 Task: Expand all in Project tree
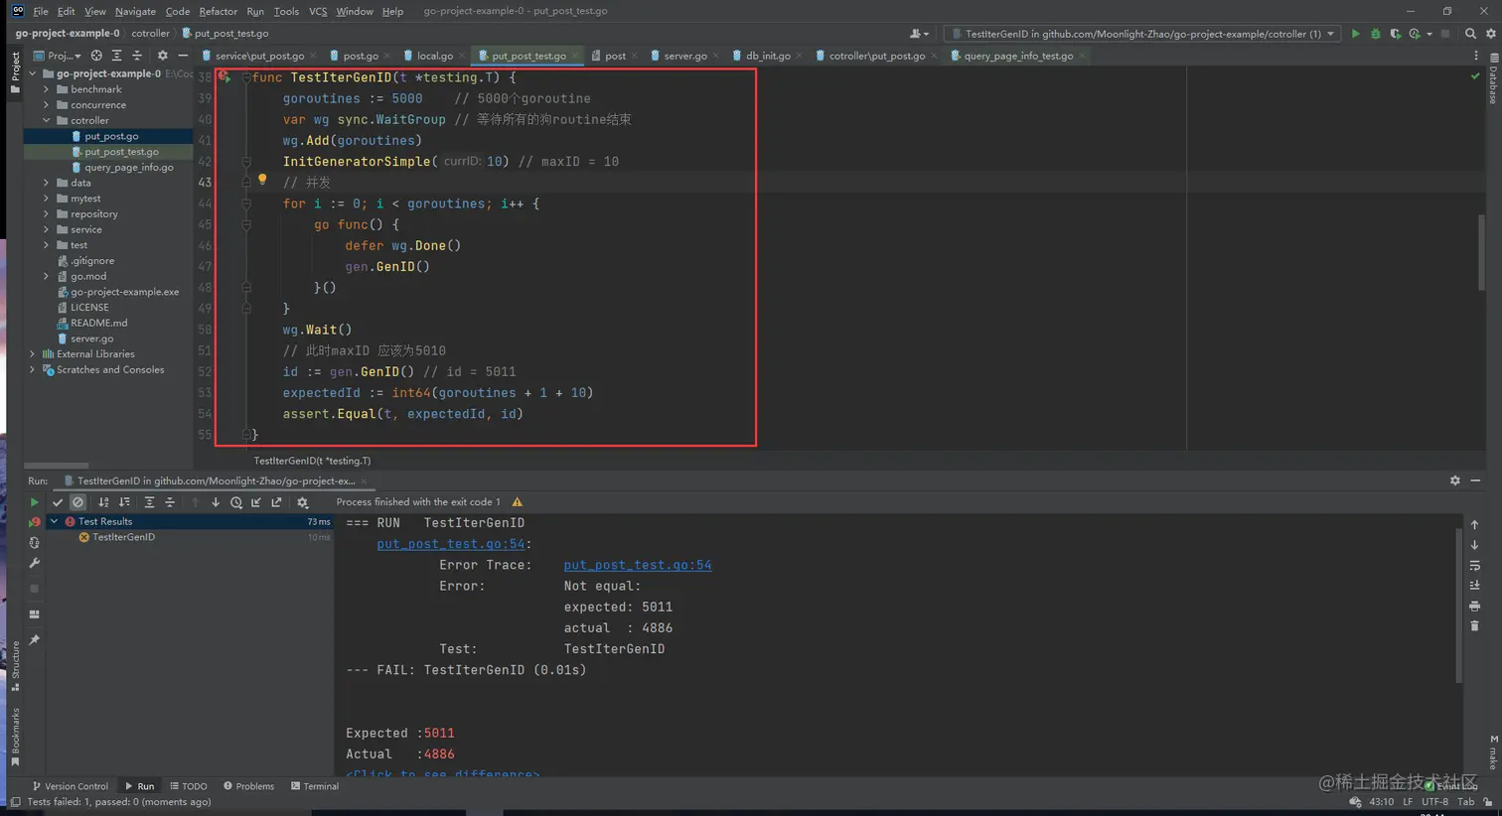coord(116,56)
